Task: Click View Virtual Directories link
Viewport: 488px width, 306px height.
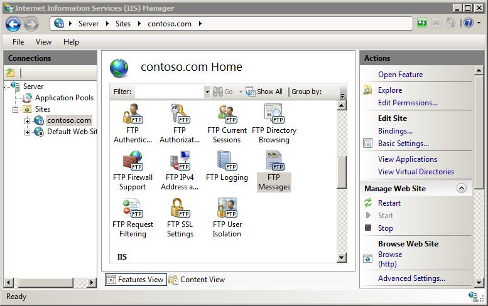Action: tap(416, 171)
